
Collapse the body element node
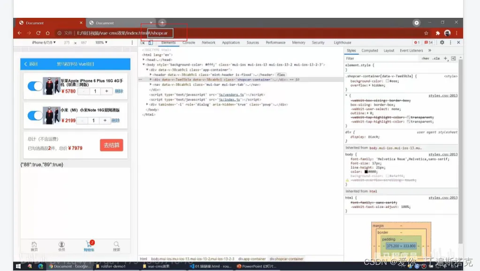144,65
